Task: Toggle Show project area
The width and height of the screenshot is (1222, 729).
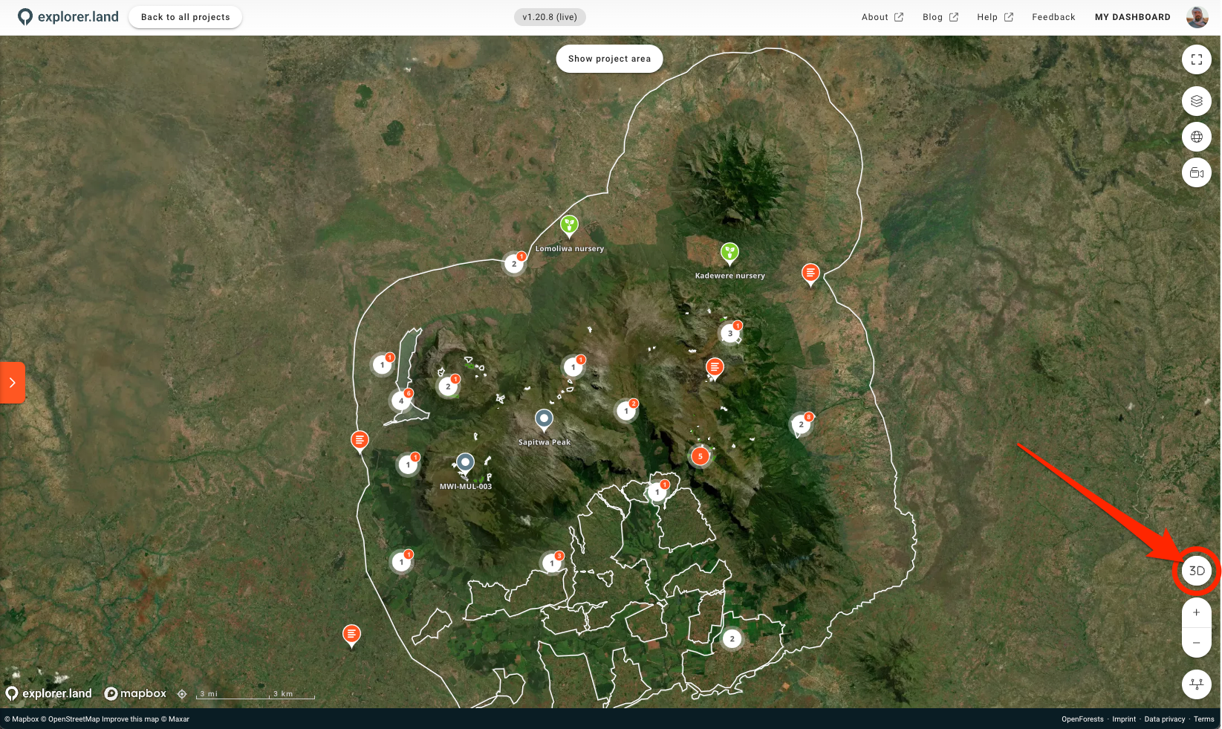Action: (609, 59)
